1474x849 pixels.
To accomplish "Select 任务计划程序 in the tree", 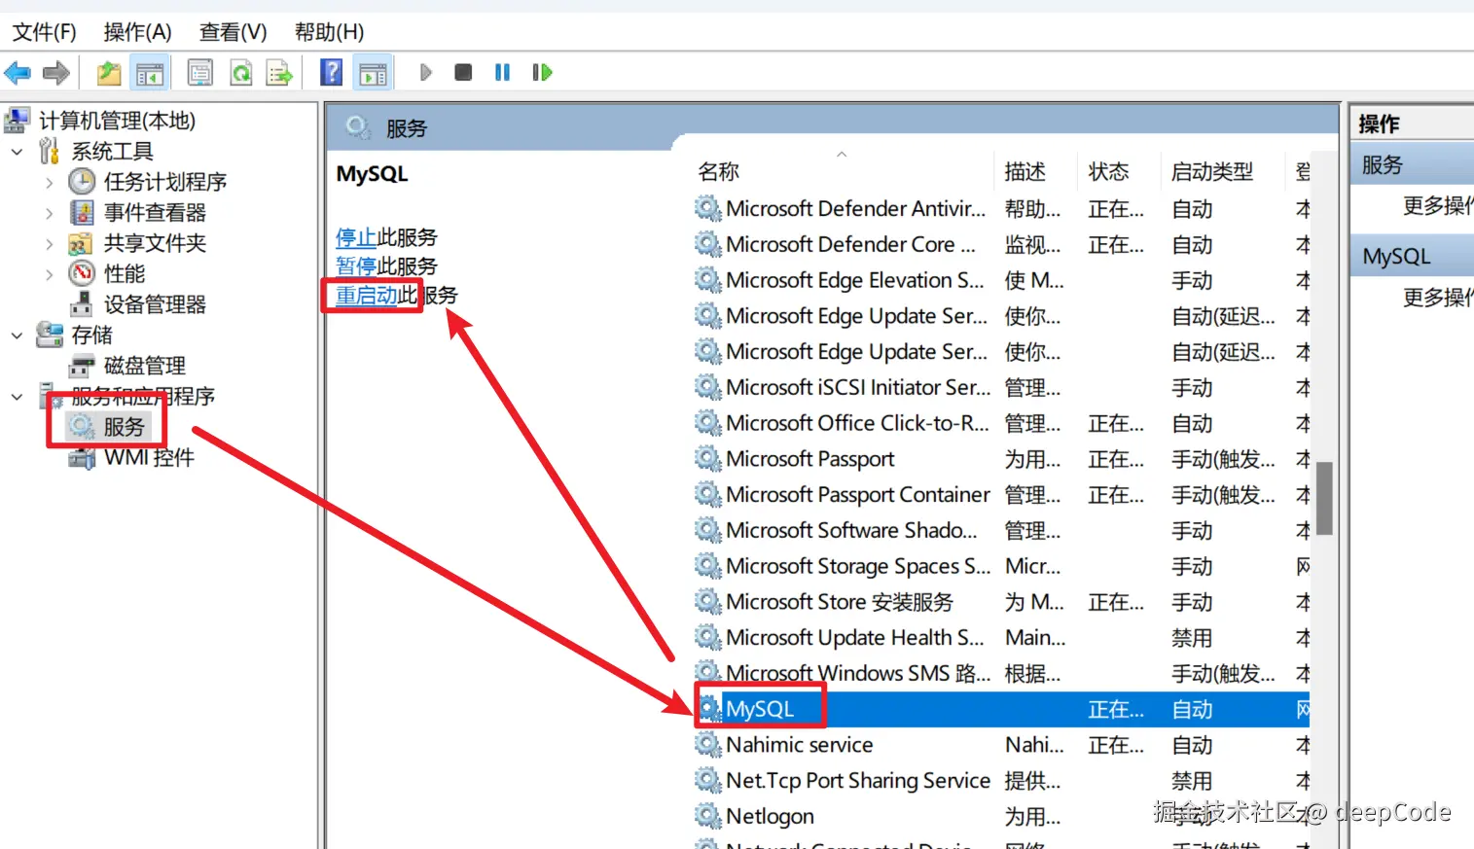I will click(165, 182).
